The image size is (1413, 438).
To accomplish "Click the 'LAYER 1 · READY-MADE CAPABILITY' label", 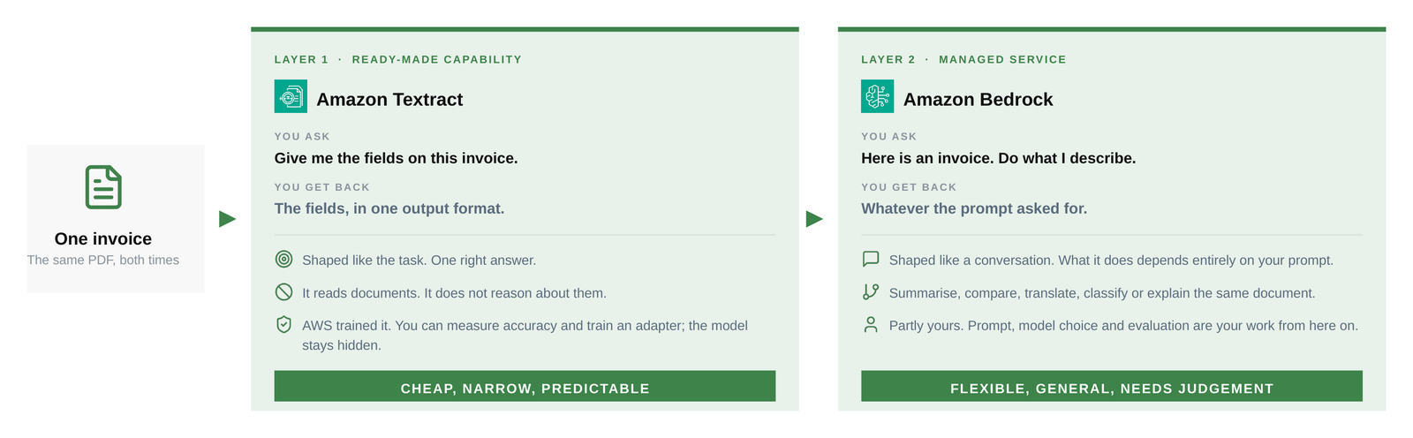I will pos(398,59).
